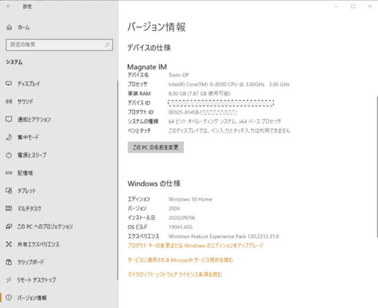Open マイクロソフト ソフトウェア ライセンス条項 link
378x308 pixels.
click(x=175, y=275)
